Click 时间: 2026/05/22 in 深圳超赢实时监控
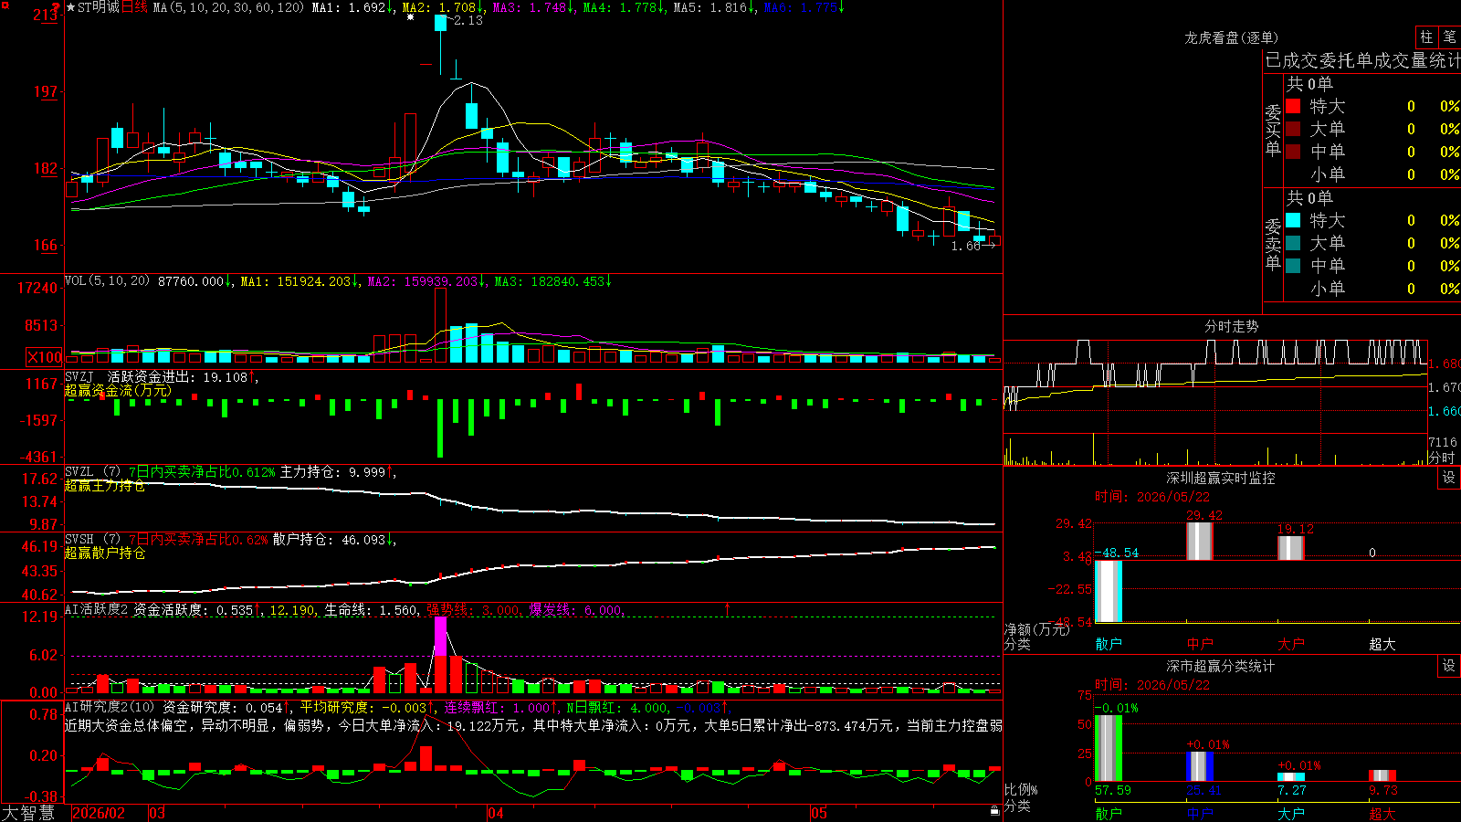 1152,497
